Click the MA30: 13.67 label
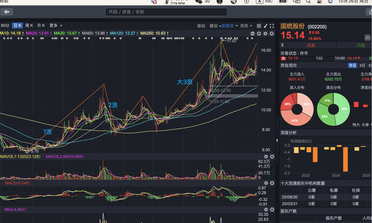 coord(67,33)
